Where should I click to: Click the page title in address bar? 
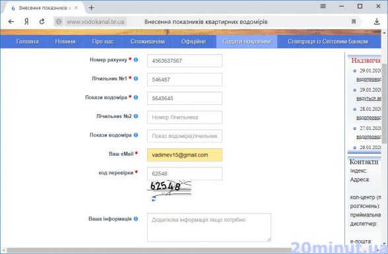click(206, 22)
